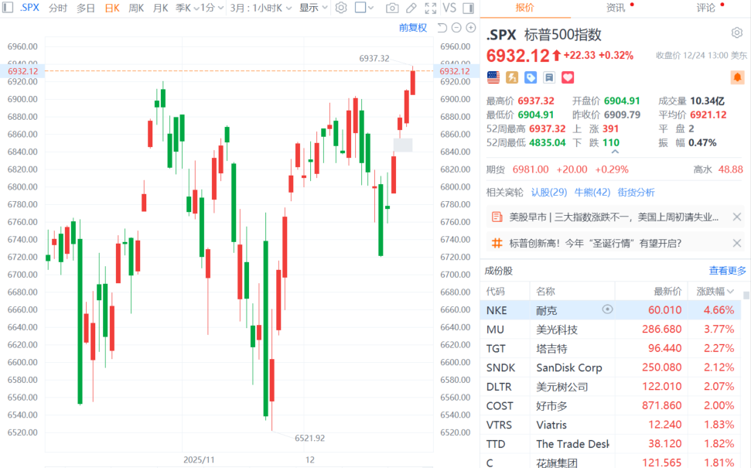Image resolution: width=751 pixels, height=468 pixels.
Task: Zoom out chart with minus icon
Action: click(456, 28)
